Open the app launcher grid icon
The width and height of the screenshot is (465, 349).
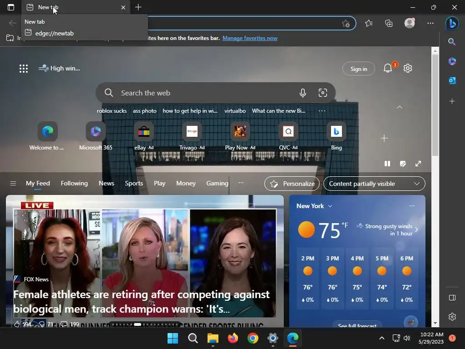(x=24, y=69)
